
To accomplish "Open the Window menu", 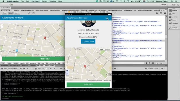I will 53,1.
